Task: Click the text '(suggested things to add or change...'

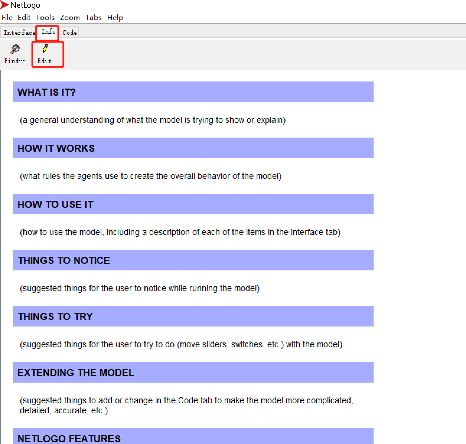Action: [x=187, y=406]
